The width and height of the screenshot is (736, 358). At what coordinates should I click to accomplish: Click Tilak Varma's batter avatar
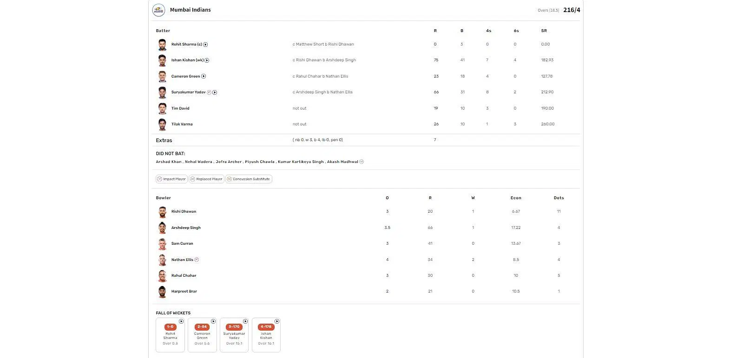coord(162,124)
